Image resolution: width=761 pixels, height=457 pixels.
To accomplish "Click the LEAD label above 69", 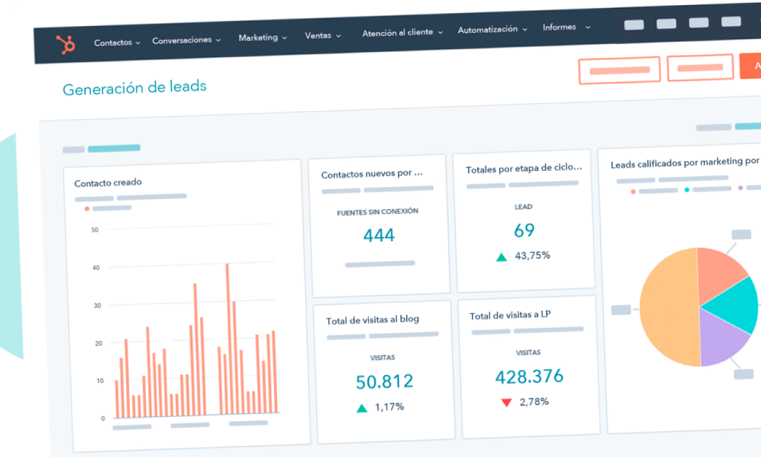I will tap(523, 207).
